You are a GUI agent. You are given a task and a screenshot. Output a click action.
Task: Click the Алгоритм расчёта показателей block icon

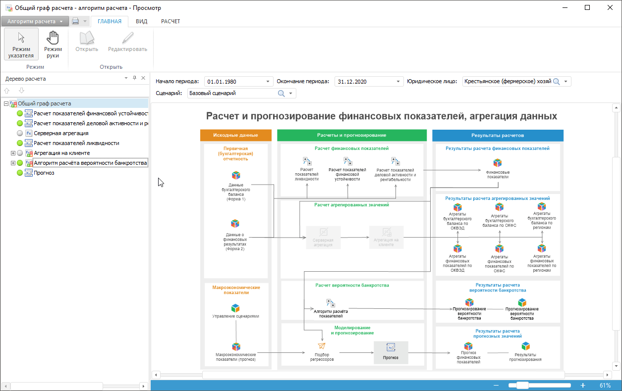331,303
